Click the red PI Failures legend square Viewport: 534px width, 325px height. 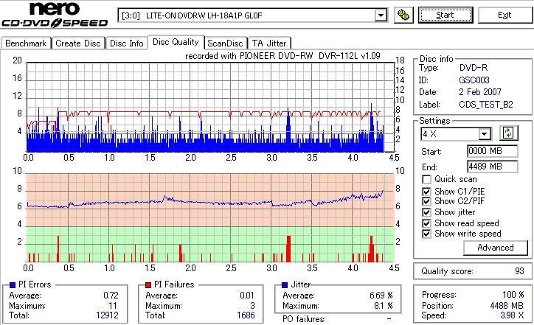[148, 285]
